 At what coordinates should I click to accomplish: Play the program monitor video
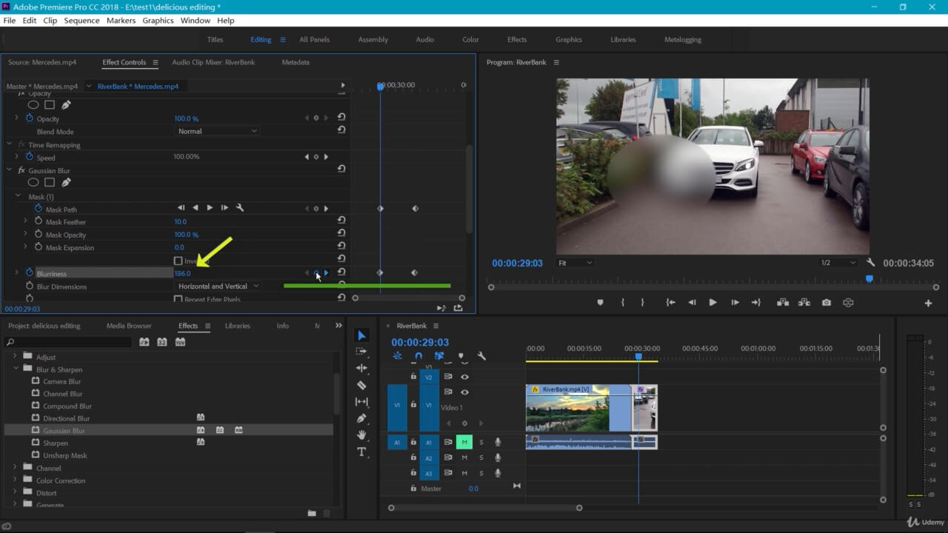712,302
